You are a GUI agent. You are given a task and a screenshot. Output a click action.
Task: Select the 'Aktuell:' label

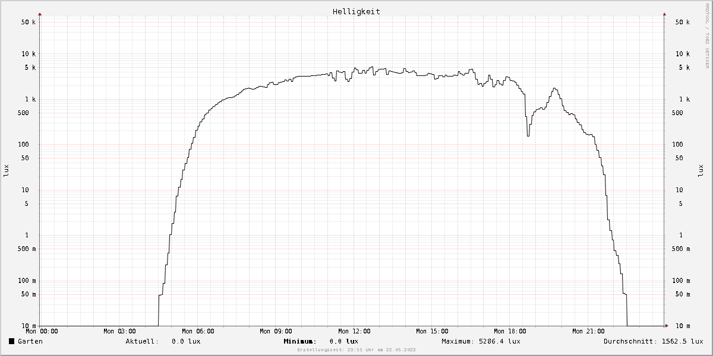[142, 342]
